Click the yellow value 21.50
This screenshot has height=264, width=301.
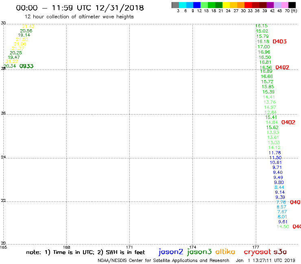(x=22, y=39)
